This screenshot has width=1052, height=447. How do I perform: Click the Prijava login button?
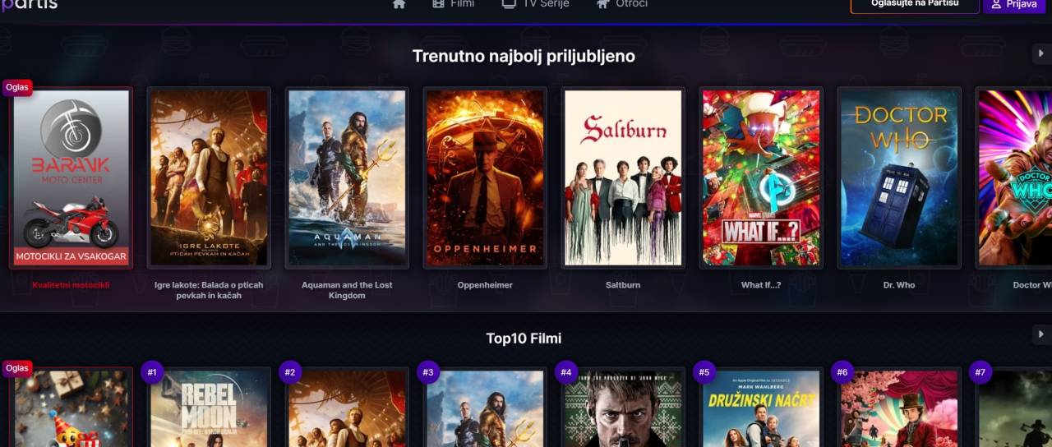(x=1014, y=4)
